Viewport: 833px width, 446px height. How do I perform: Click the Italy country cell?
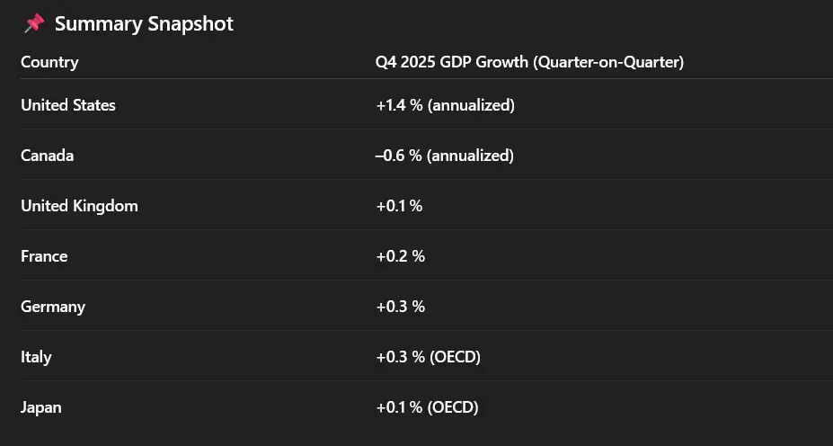click(36, 357)
